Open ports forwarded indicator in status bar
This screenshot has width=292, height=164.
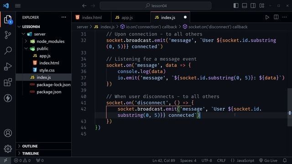pos(40,160)
